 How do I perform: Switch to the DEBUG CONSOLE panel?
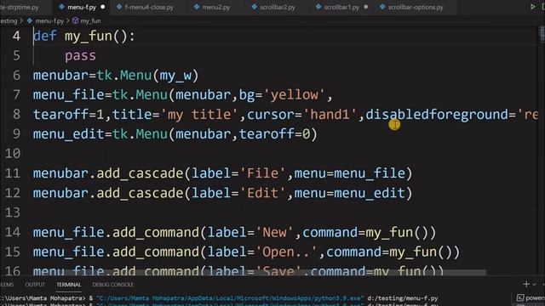[112, 285]
